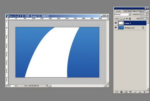The height and width of the screenshot is (101, 150).
Task: Click the link layers icon
Action: 117,92
